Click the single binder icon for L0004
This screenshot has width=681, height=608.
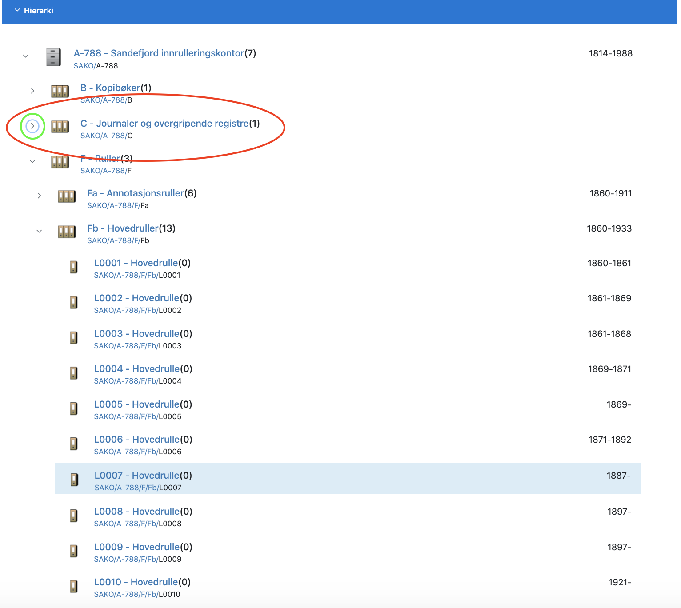tap(74, 373)
